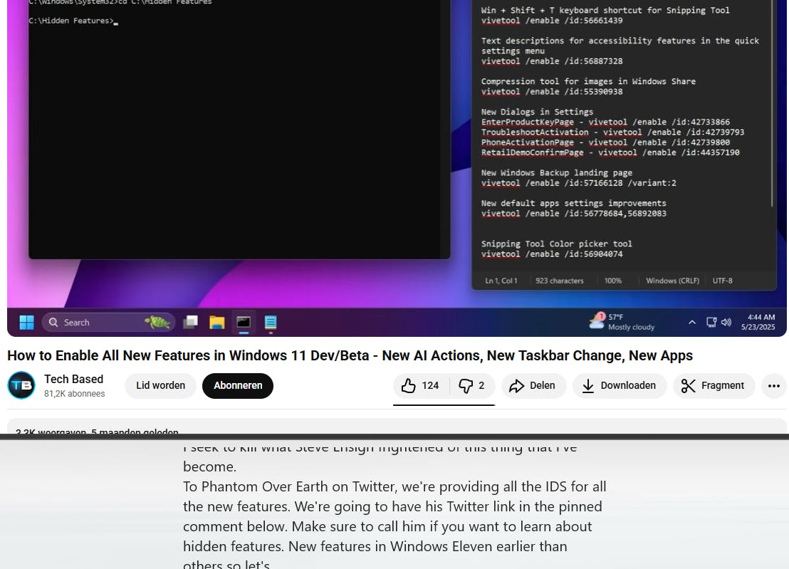Like the video with thumbs up
Viewport: 789px width, 569px height.
coord(421,386)
